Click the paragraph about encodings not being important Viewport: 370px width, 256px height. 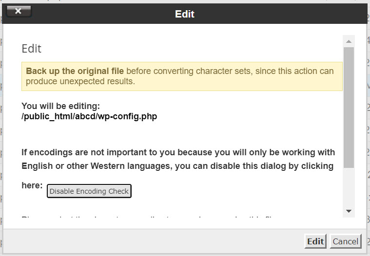click(177, 152)
